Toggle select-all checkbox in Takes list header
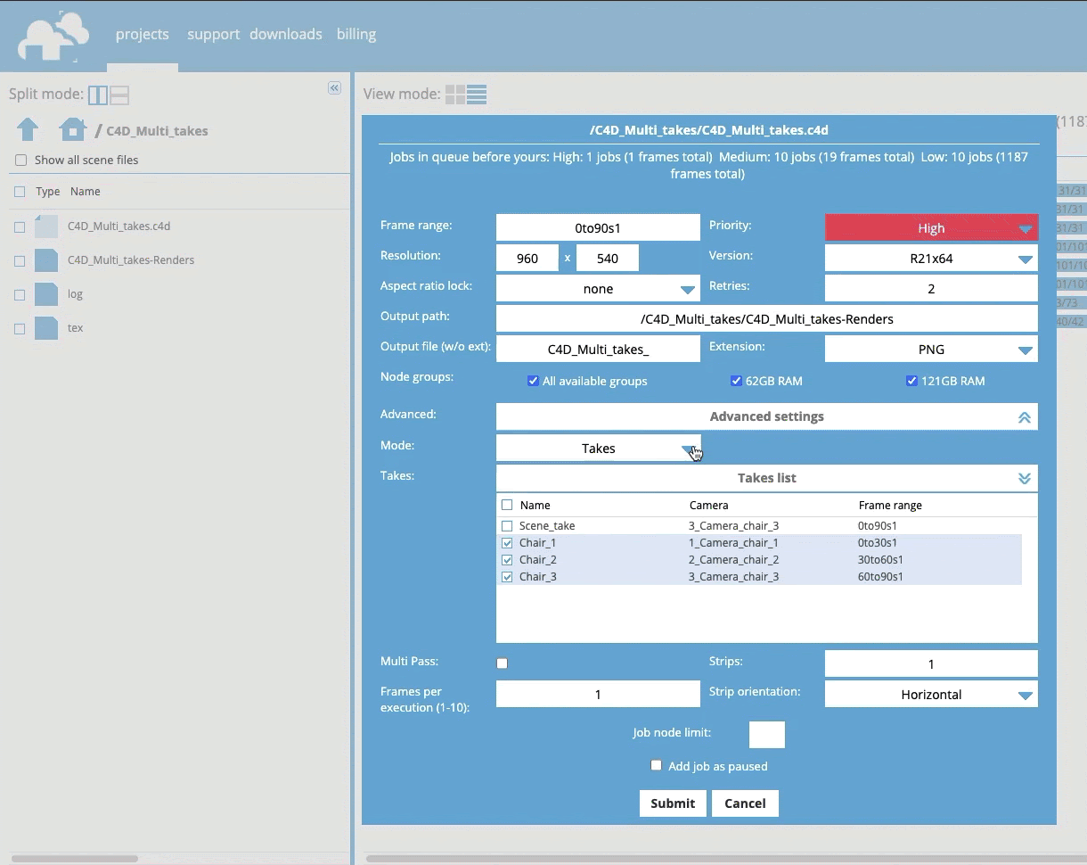This screenshot has width=1087, height=865. [x=507, y=505]
